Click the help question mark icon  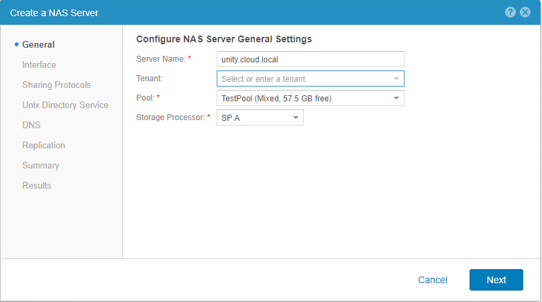pos(511,12)
